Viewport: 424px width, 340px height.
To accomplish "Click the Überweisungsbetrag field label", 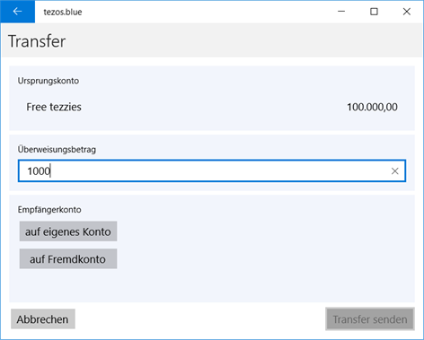I will 57,149.
